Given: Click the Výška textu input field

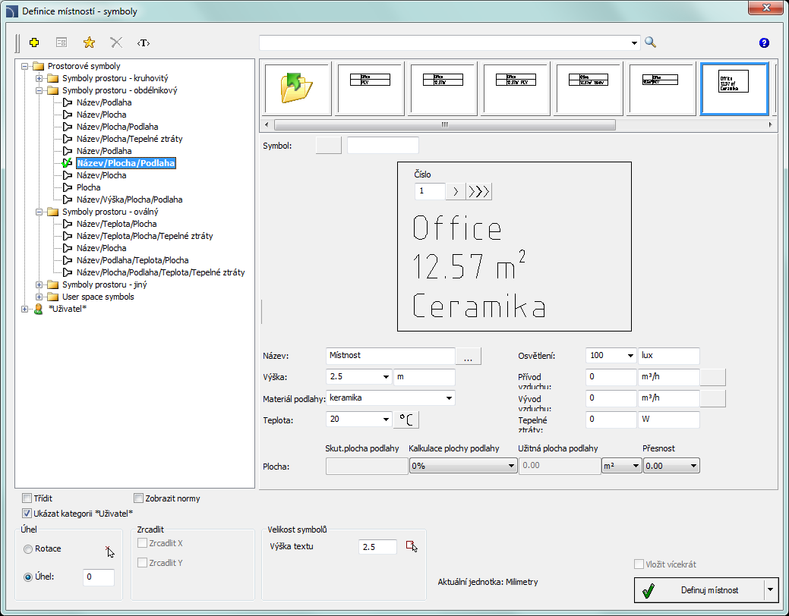Looking at the screenshot, I should (377, 547).
